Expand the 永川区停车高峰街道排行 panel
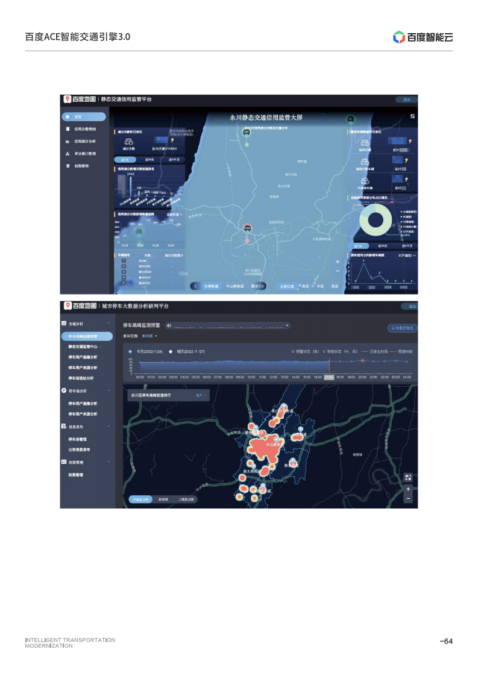Viewport: 478px width, 676px height. pyautogui.click(x=201, y=396)
